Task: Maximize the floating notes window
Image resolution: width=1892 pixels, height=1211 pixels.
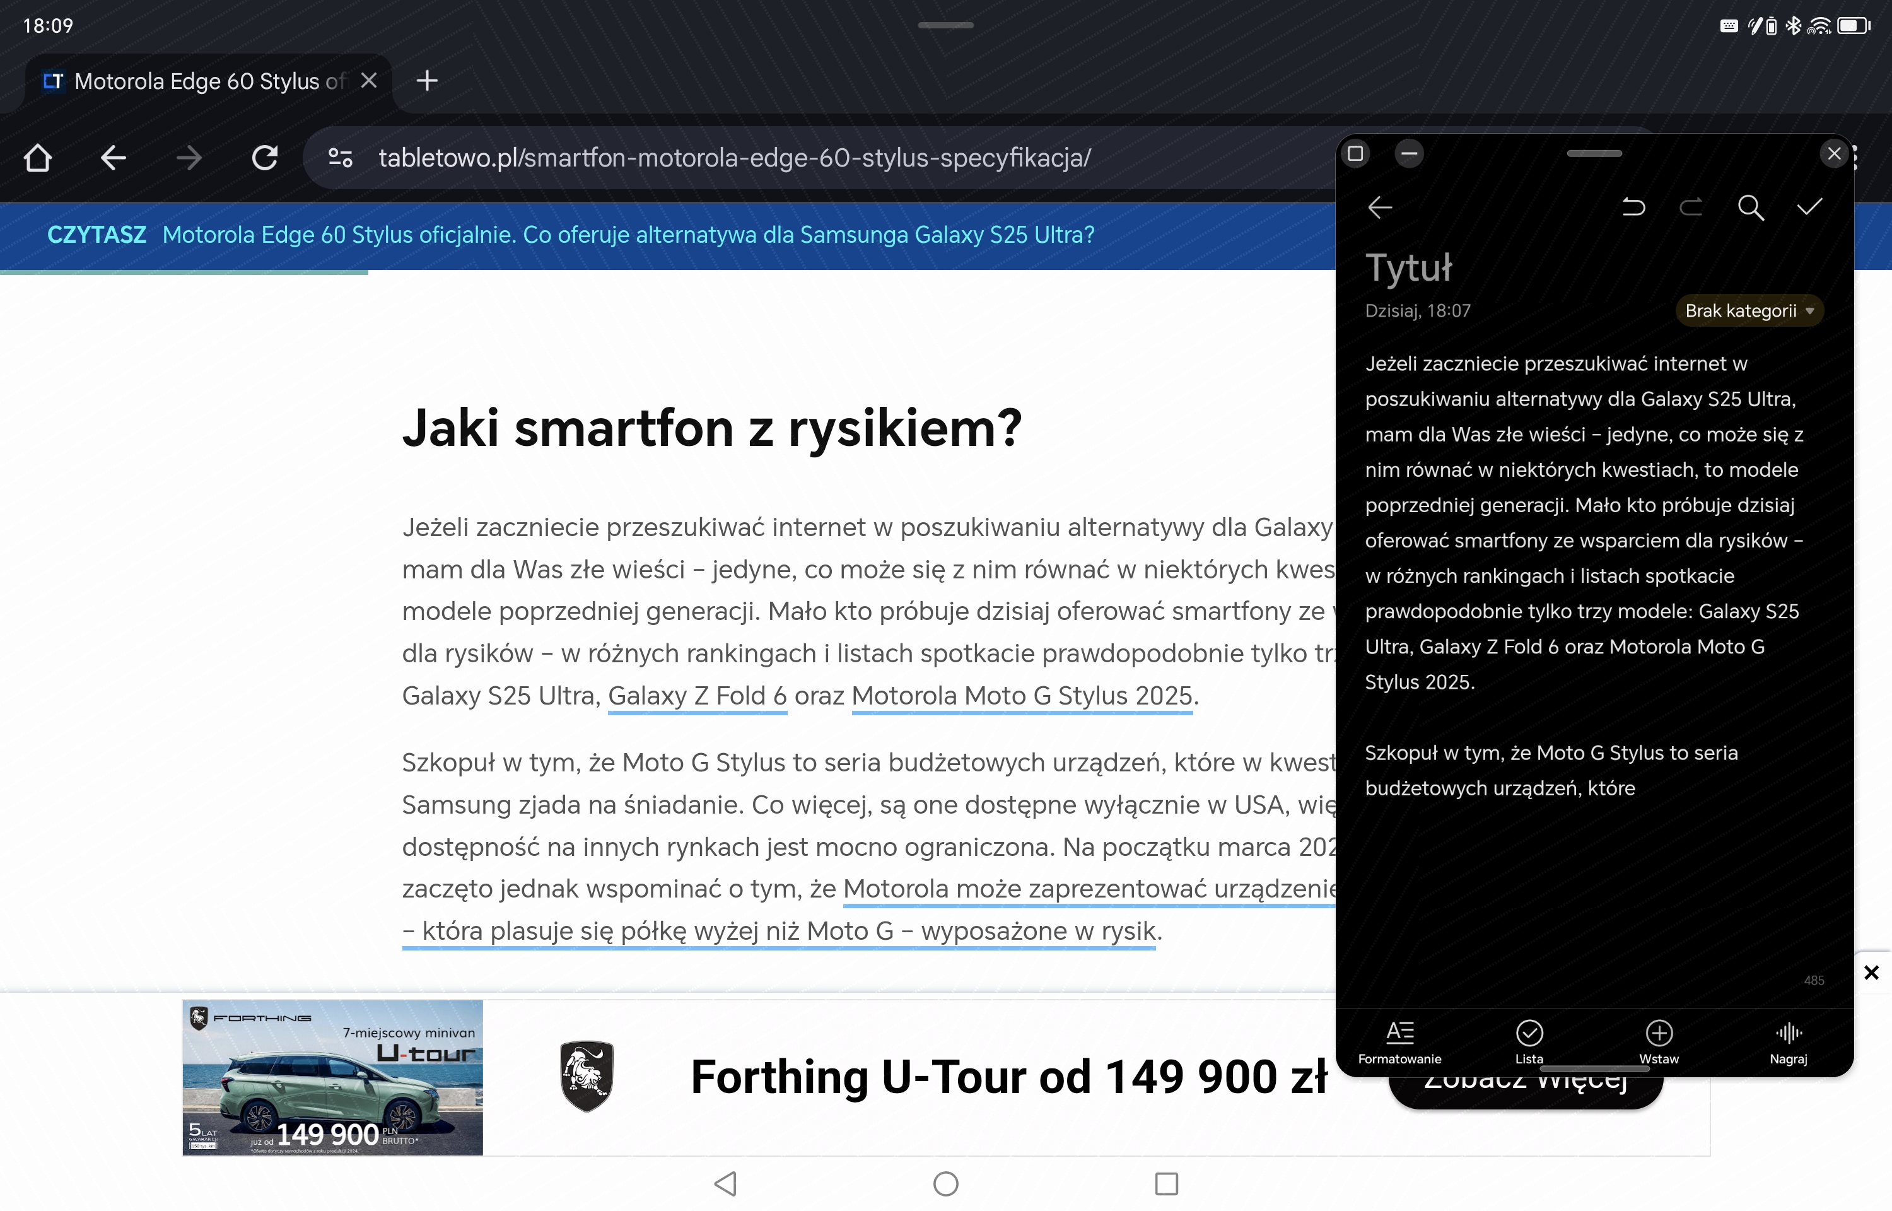Action: 1355,153
